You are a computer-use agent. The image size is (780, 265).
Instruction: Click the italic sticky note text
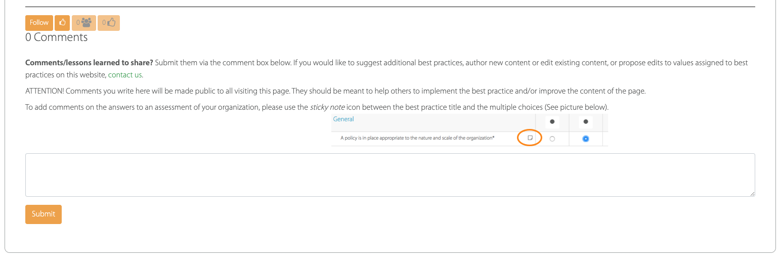(x=327, y=107)
